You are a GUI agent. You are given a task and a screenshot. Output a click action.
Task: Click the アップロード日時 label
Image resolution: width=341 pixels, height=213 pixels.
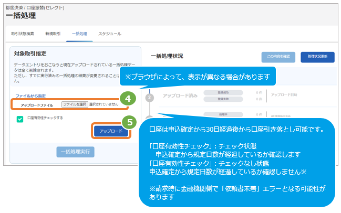tap(284, 95)
